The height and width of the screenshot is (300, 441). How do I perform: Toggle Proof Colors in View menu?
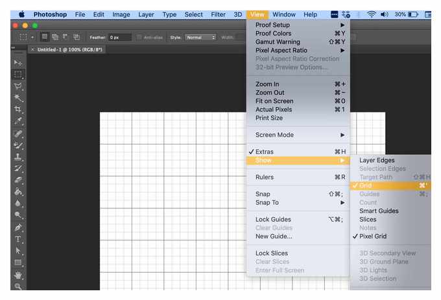(x=298, y=34)
